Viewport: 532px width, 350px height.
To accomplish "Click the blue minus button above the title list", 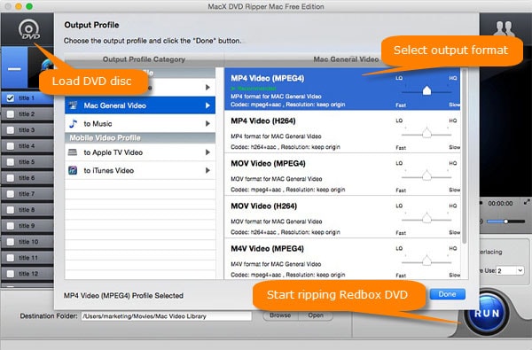I will pos(14,69).
